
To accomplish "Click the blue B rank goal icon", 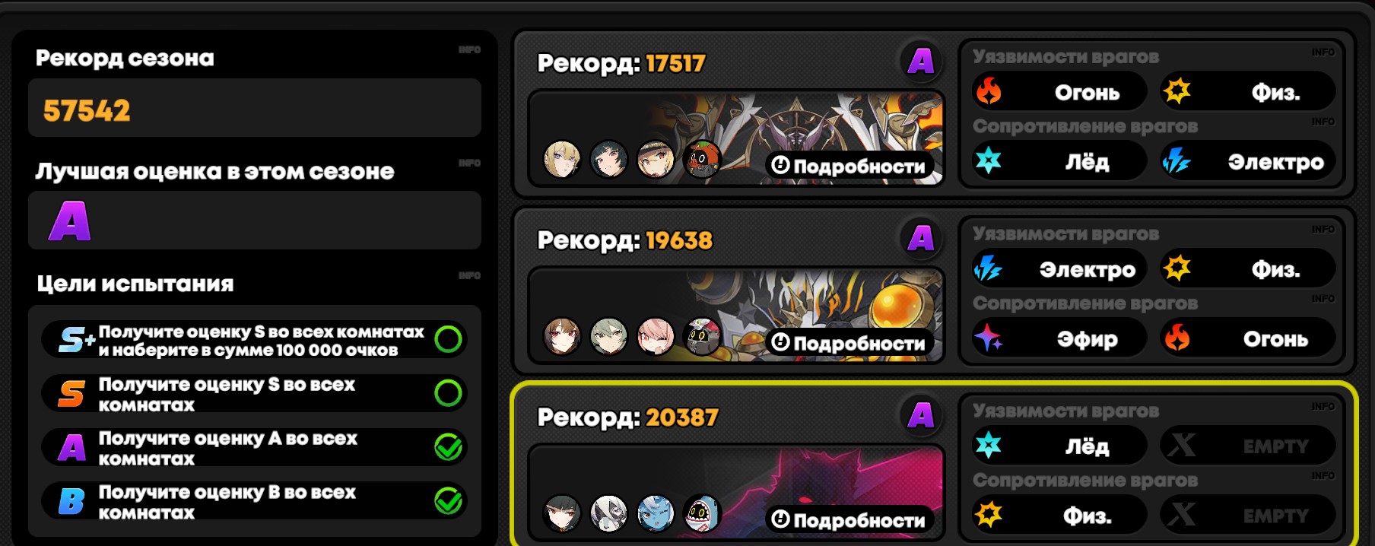I will point(71,501).
